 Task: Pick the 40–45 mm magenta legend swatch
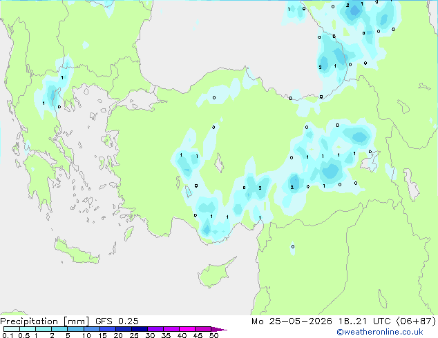pos(187,329)
